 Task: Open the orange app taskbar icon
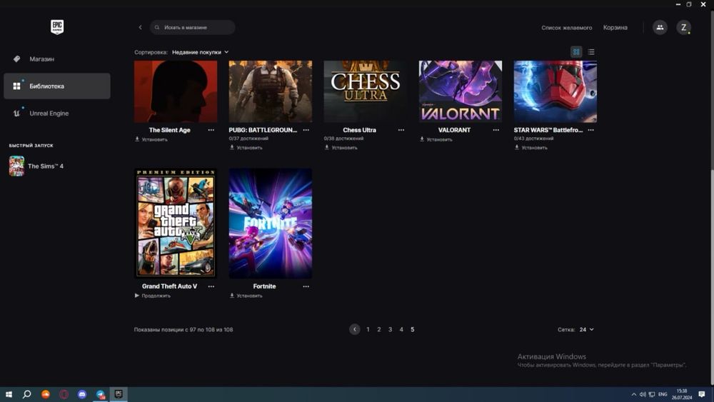tap(46, 394)
